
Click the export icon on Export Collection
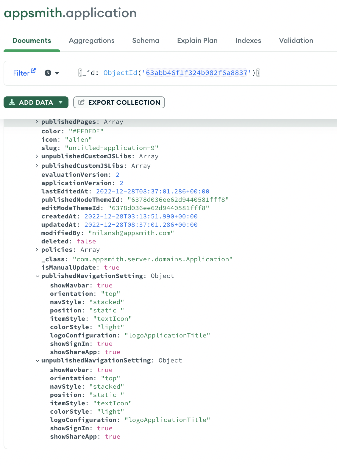pos(81,102)
